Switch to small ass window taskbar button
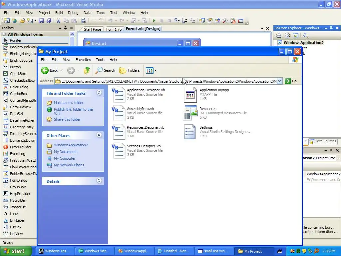Image resolution: width=341 pixels, height=256 pixels. pos(214,251)
